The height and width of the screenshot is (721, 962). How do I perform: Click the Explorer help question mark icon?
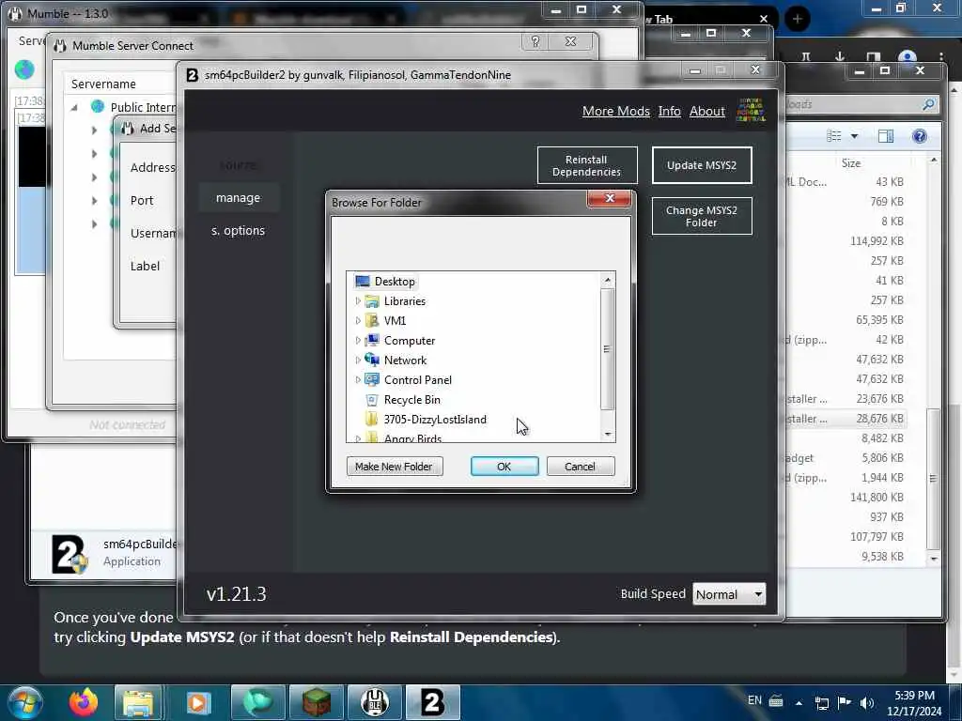pos(919,136)
